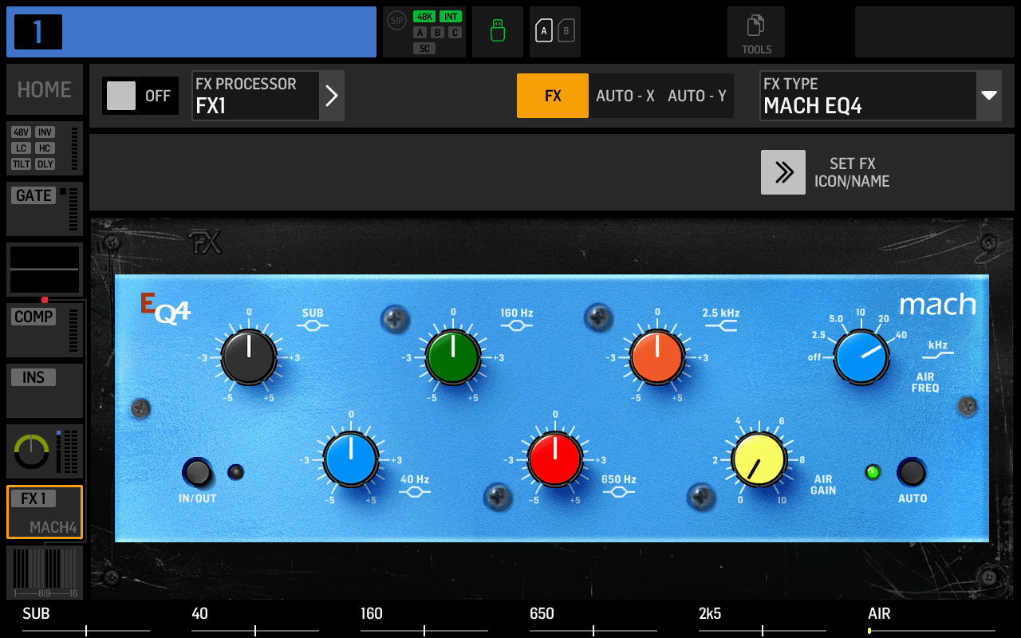Open the INS insert section
The width and height of the screenshot is (1021, 638).
45,391
